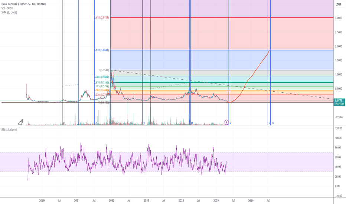346x204 pixels.
Task: Select the RSI (14, close) indicator legend
Action: 9,130
